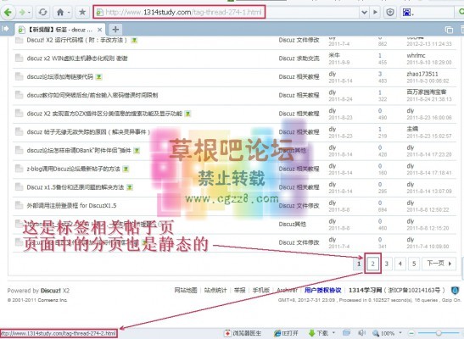Open the Discuz 求助交流 forum link
This screenshot has height=339, width=464.
299,58
